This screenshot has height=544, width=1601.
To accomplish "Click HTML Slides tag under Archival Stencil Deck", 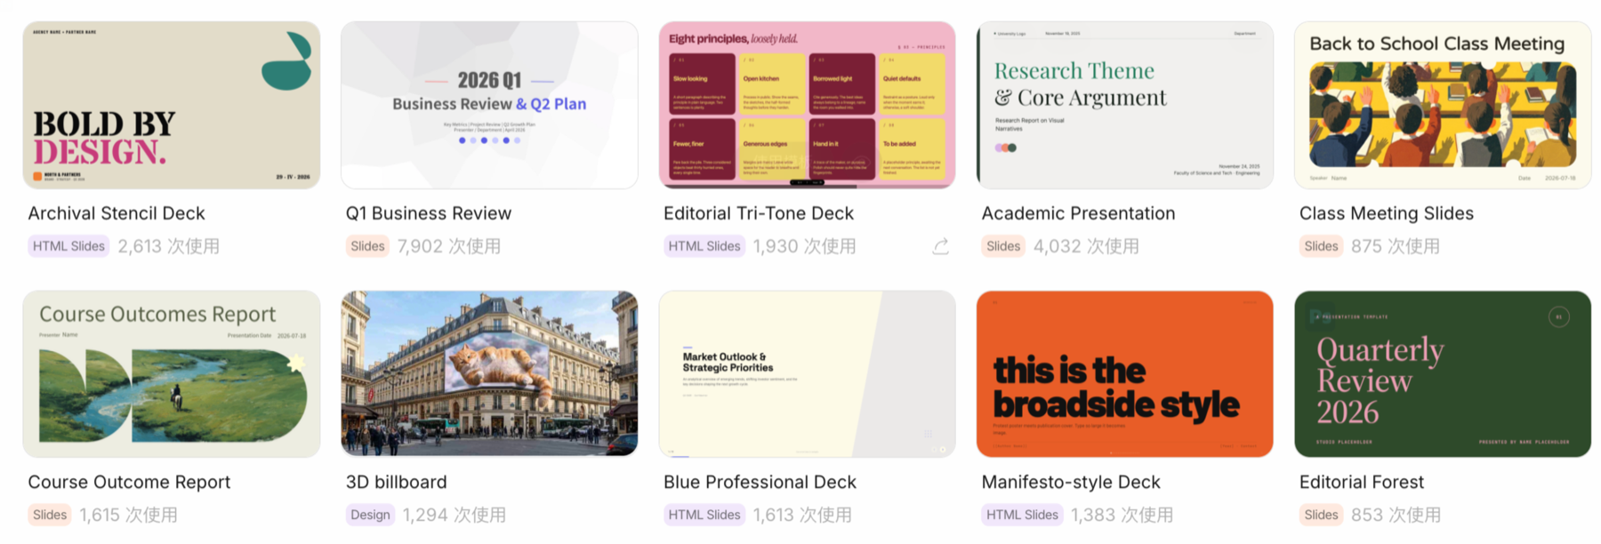I will tap(68, 246).
